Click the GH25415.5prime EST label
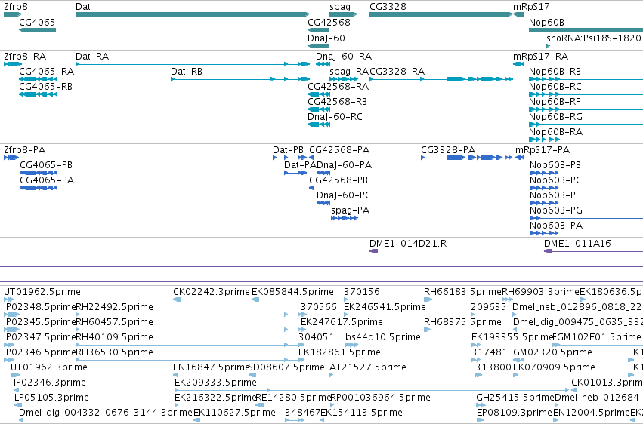Screen dimensions: 643x424 point(515,398)
